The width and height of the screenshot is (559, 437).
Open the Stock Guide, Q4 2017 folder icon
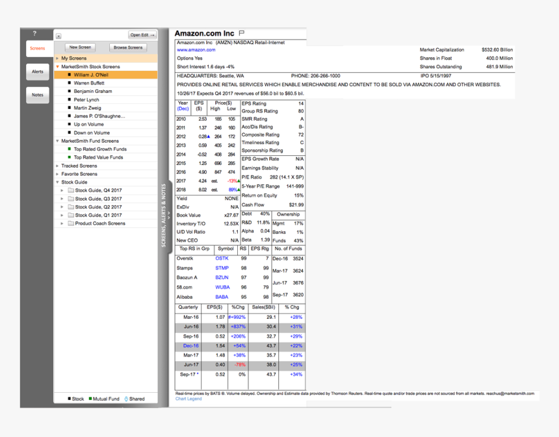pos(70,190)
